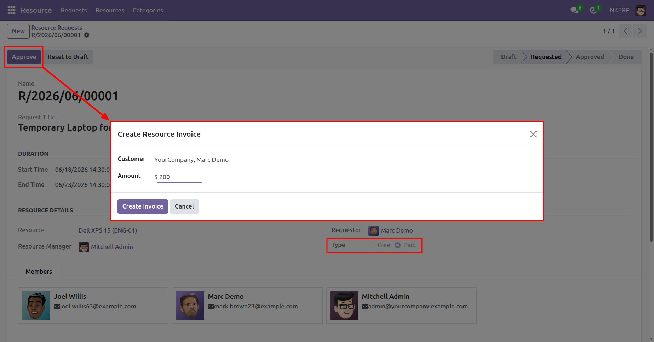
Task: Click the Approved status stage
Action: click(x=590, y=57)
